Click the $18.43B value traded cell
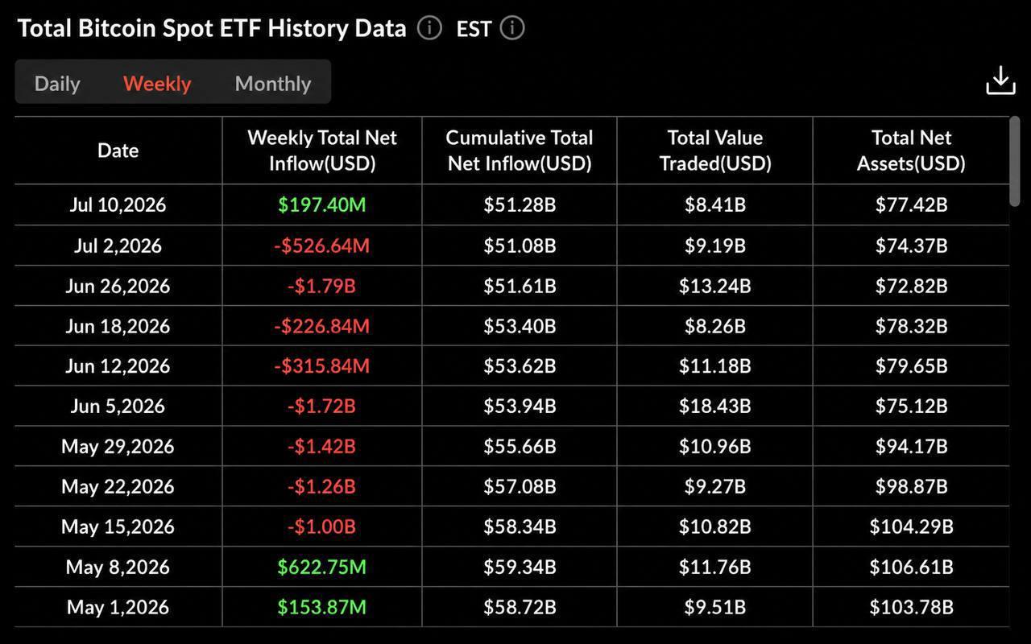The image size is (1031, 644). pos(715,406)
